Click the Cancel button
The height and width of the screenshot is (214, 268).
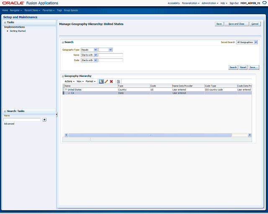point(255,24)
